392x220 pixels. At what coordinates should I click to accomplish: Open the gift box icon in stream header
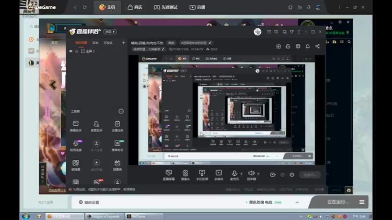(x=278, y=46)
